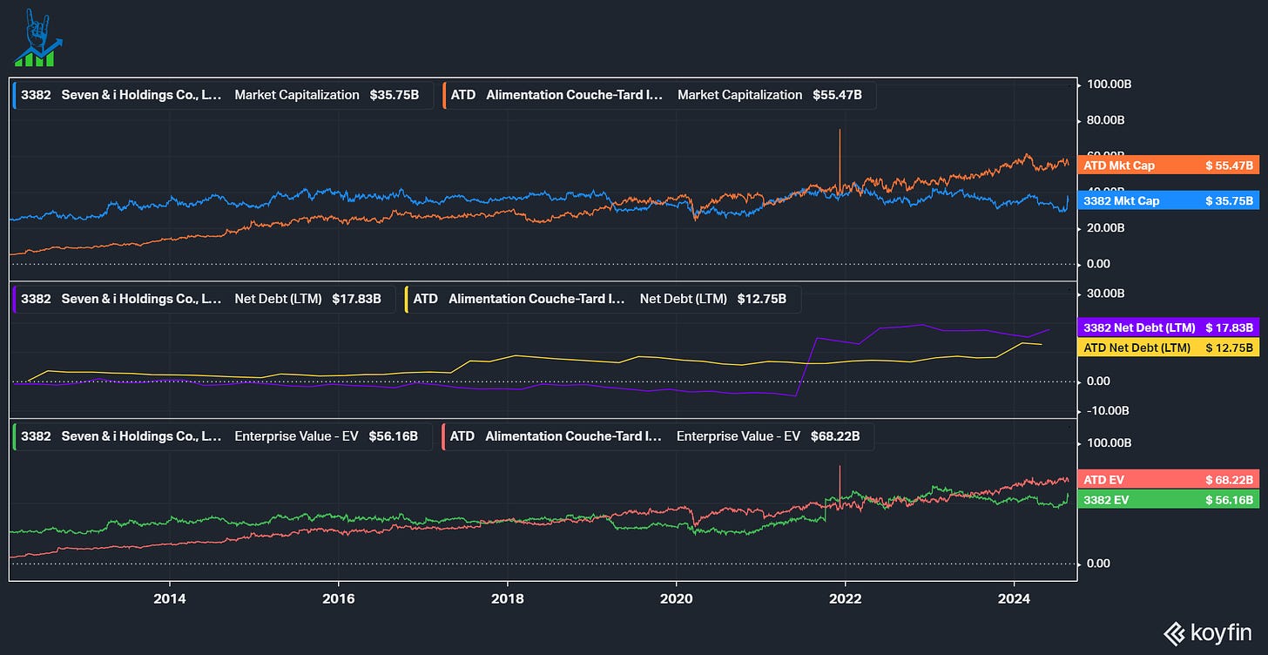Click the 0.00 label on net debt axis
This screenshot has height=655, width=1268.
tap(1098, 382)
